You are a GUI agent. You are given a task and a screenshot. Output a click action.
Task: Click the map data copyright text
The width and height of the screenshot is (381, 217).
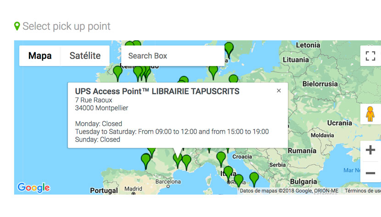[x=289, y=191]
